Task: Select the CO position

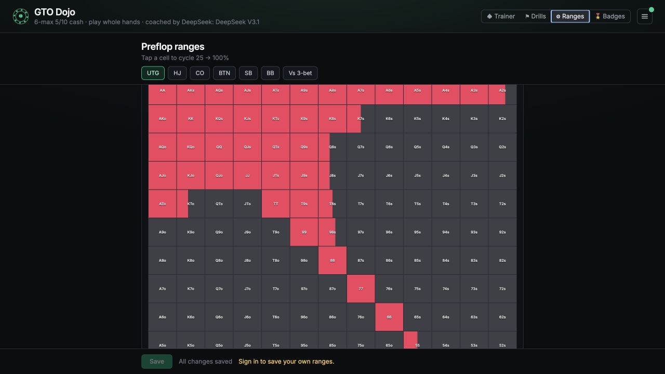Action: point(200,73)
